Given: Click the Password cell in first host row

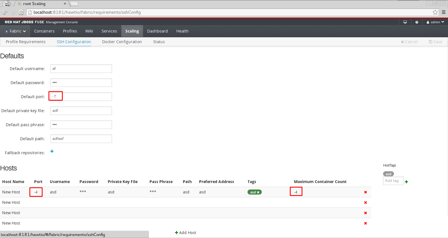Looking at the screenshot, I should tap(83, 192).
